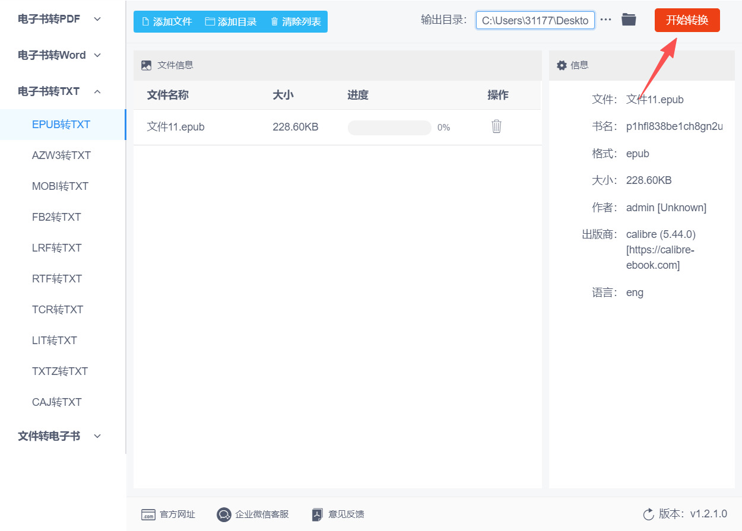The width and height of the screenshot is (742, 531).
Task: Click publisher value calibre (5.44.0)
Action: coord(661,234)
